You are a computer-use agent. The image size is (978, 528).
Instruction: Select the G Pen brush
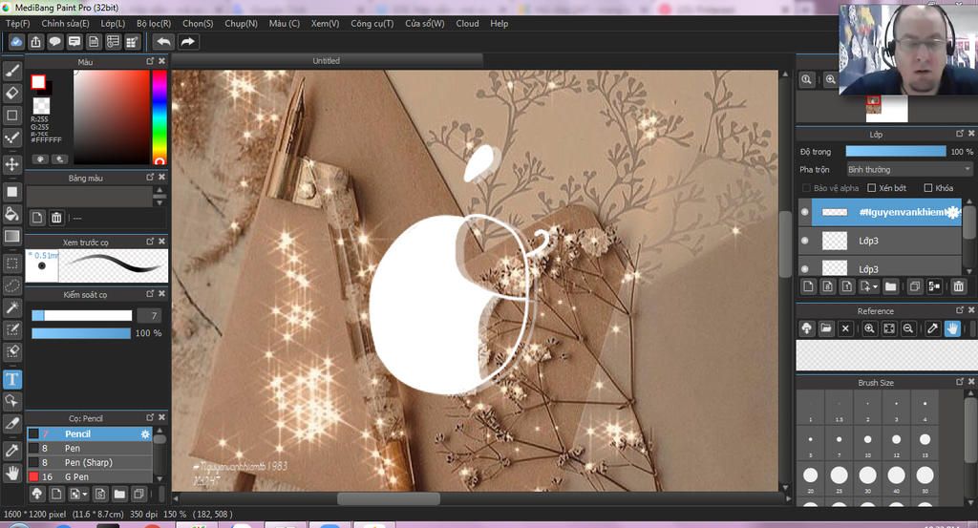click(x=89, y=476)
